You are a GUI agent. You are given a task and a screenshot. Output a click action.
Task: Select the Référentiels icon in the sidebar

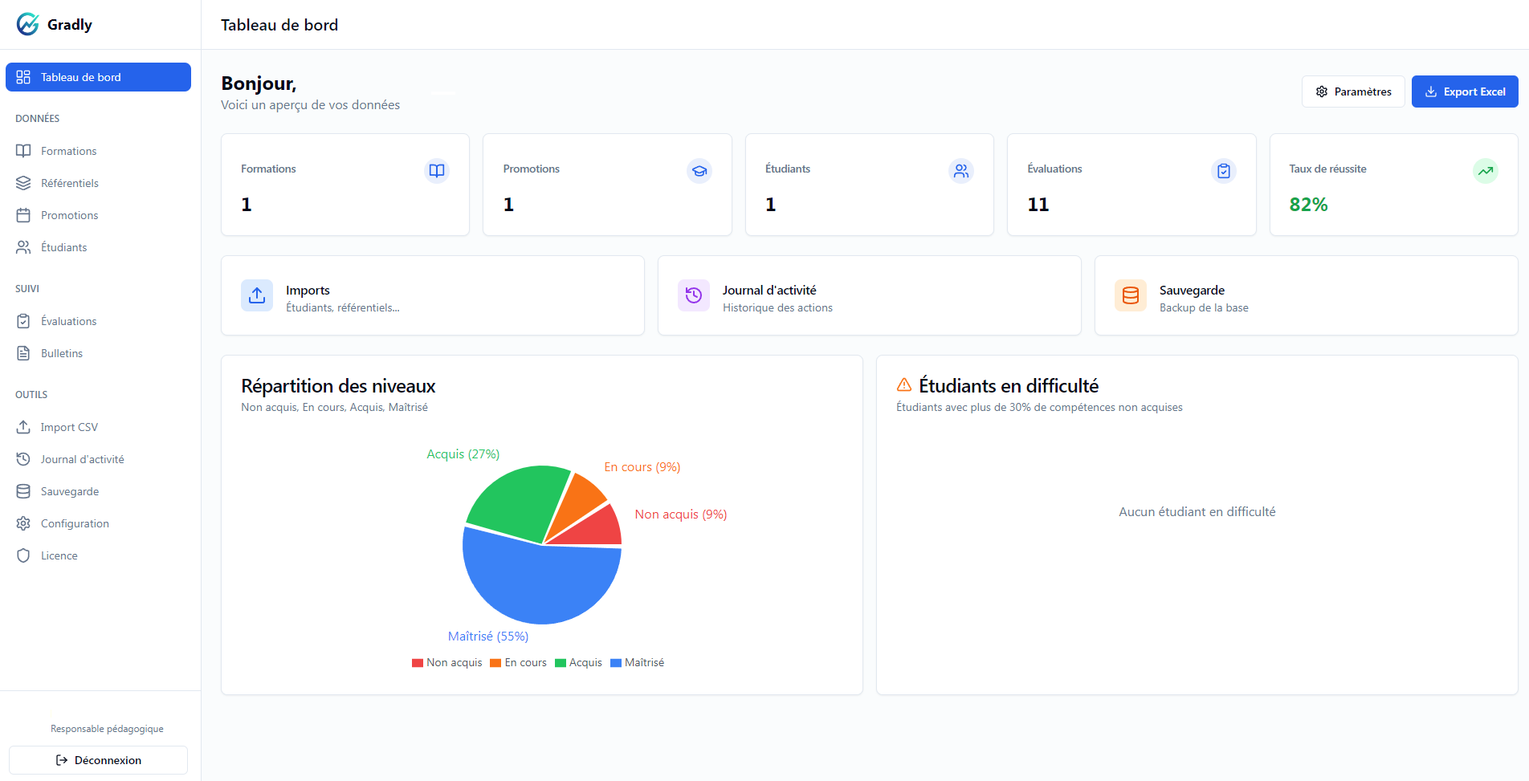click(x=23, y=182)
